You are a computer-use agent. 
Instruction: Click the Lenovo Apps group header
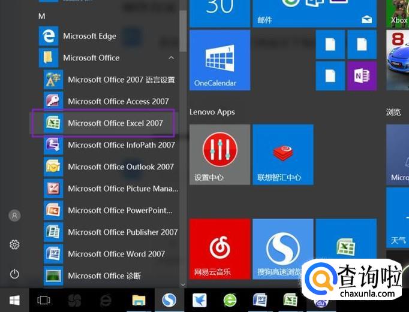[x=212, y=112]
